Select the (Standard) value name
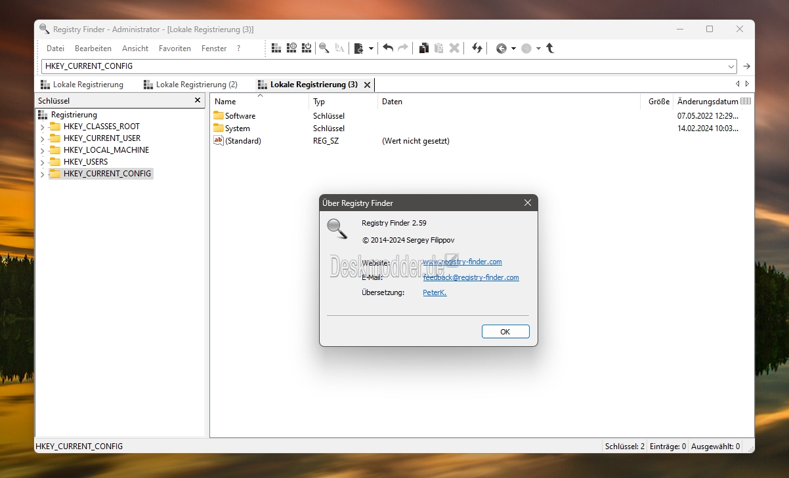789x478 pixels. pos(243,141)
